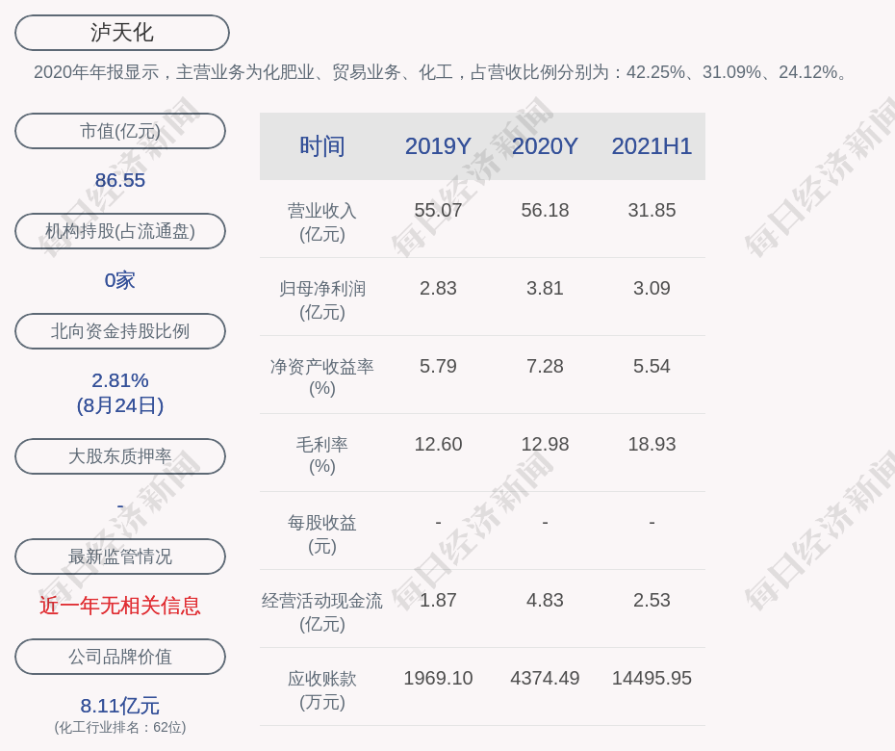This screenshot has height=751, width=895.
Task: Select the 最新监管情况 label pill
Action: [120, 556]
